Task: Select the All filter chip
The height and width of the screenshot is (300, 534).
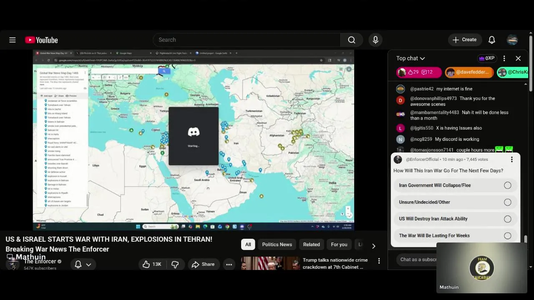Action: tap(248, 245)
